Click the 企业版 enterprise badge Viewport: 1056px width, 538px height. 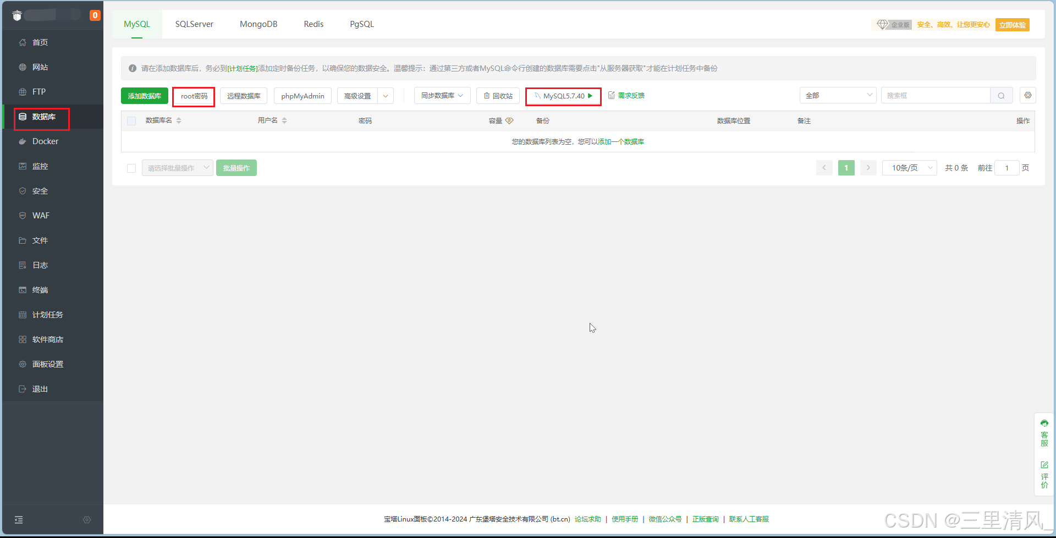[894, 25]
